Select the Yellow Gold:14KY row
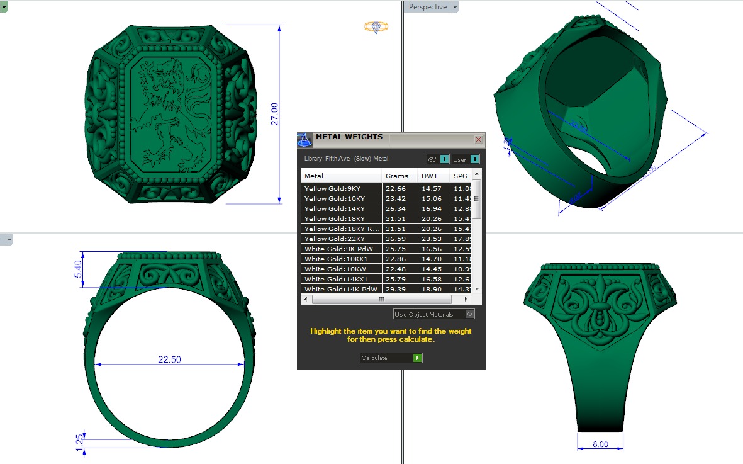 pos(341,208)
